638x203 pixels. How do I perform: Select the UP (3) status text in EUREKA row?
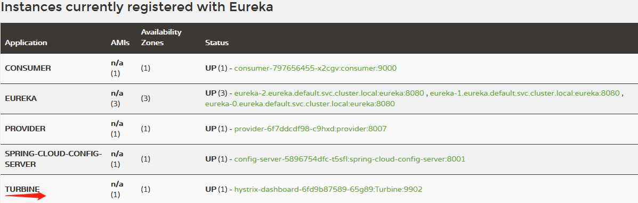(x=216, y=94)
